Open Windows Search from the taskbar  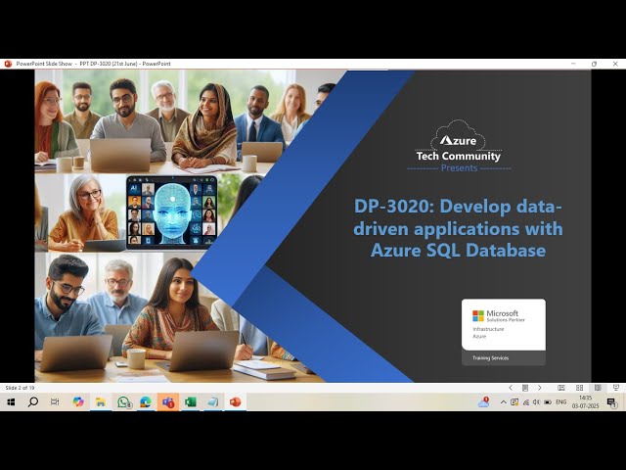point(32,402)
